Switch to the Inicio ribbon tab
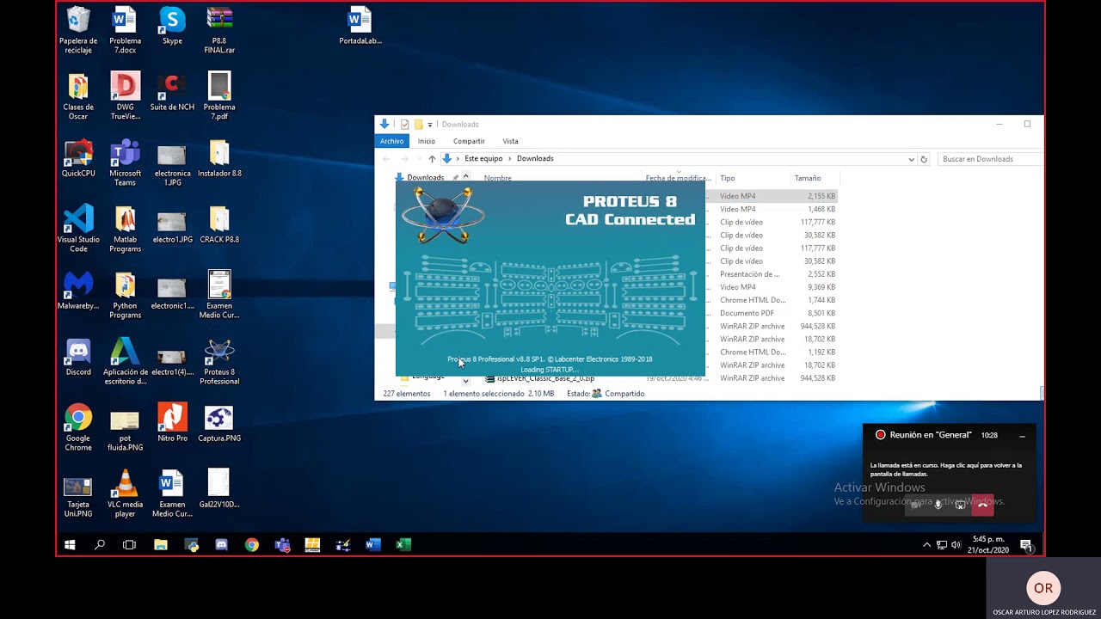This screenshot has width=1101, height=619. [x=427, y=141]
